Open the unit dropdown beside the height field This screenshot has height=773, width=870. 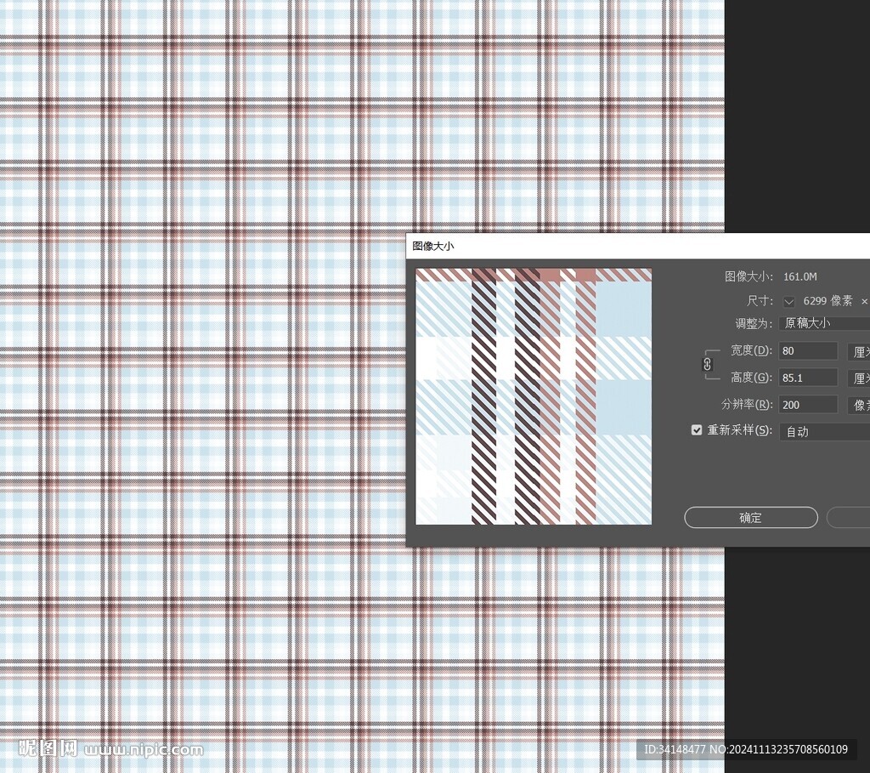click(x=858, y=378)
